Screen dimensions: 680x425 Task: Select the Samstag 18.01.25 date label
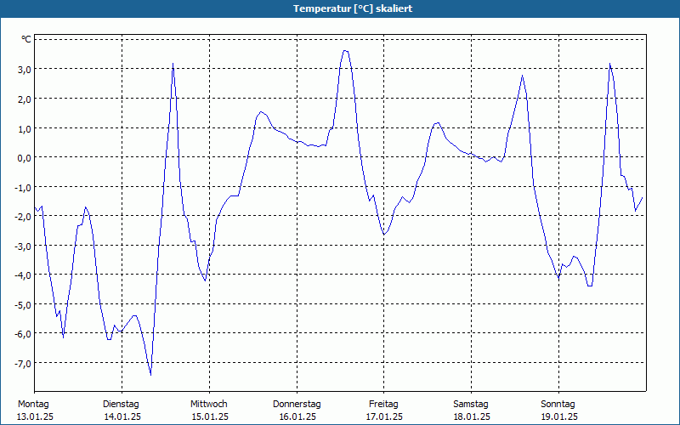point(472,411)
